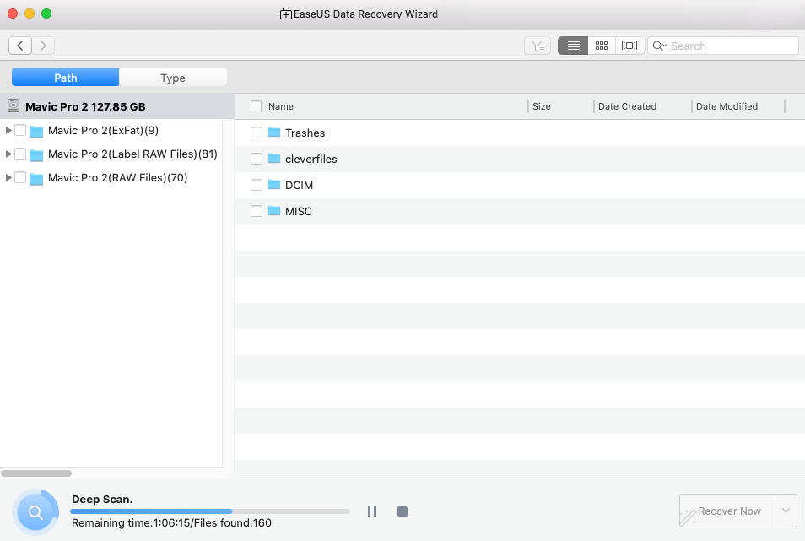The image size is (805, 541).
Task: Pause the deep scan
Action: coord(372,511)
